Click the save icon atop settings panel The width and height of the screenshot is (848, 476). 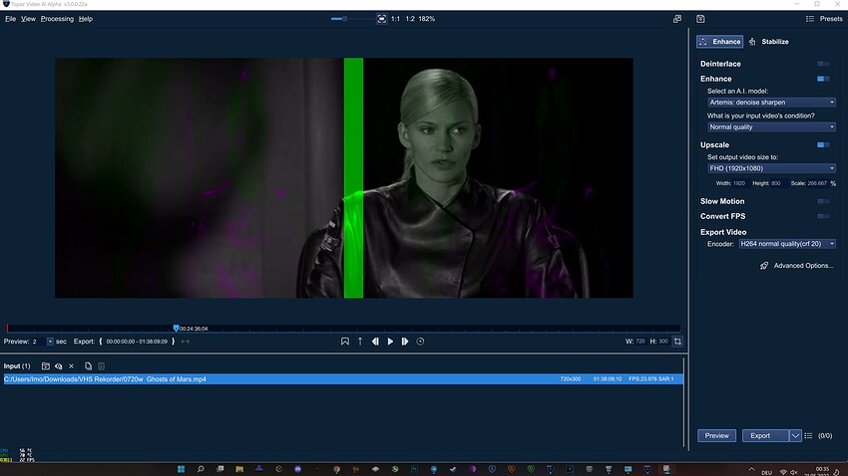[701, 19]
